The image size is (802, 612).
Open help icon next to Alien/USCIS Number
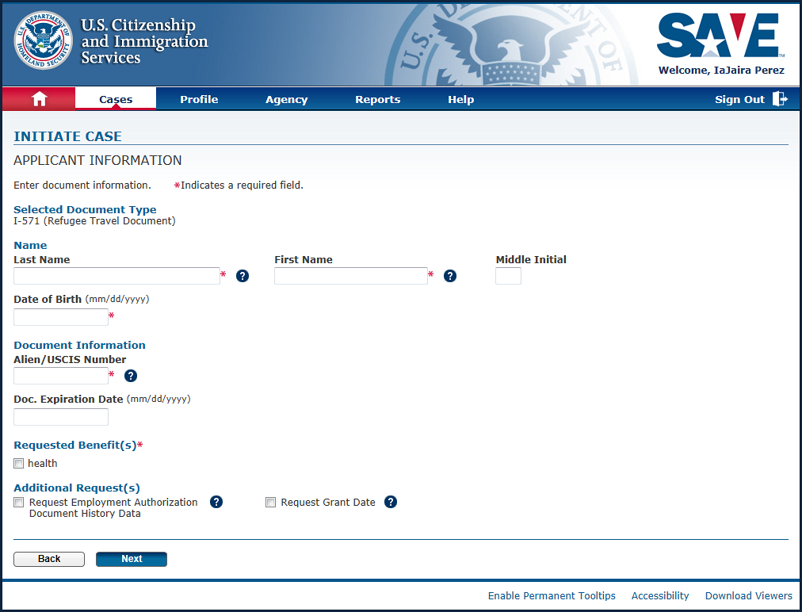point(131,376)
